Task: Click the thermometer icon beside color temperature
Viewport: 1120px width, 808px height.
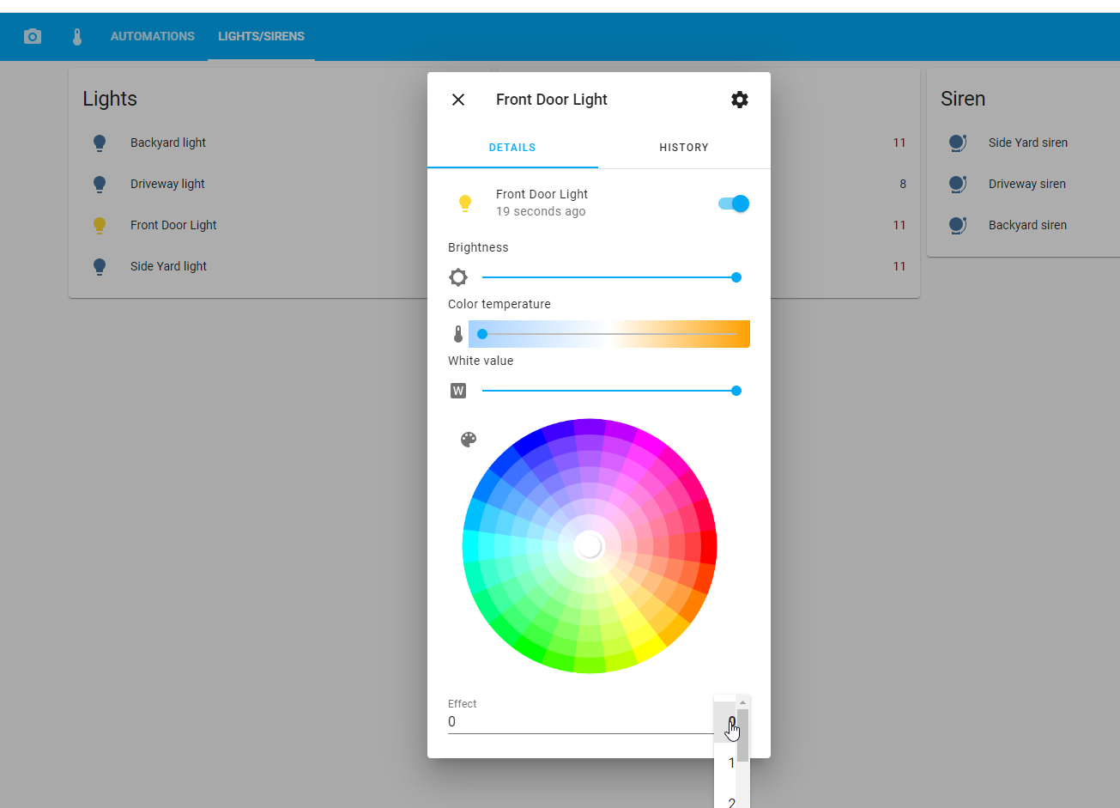Action: [x=458, y=333]
